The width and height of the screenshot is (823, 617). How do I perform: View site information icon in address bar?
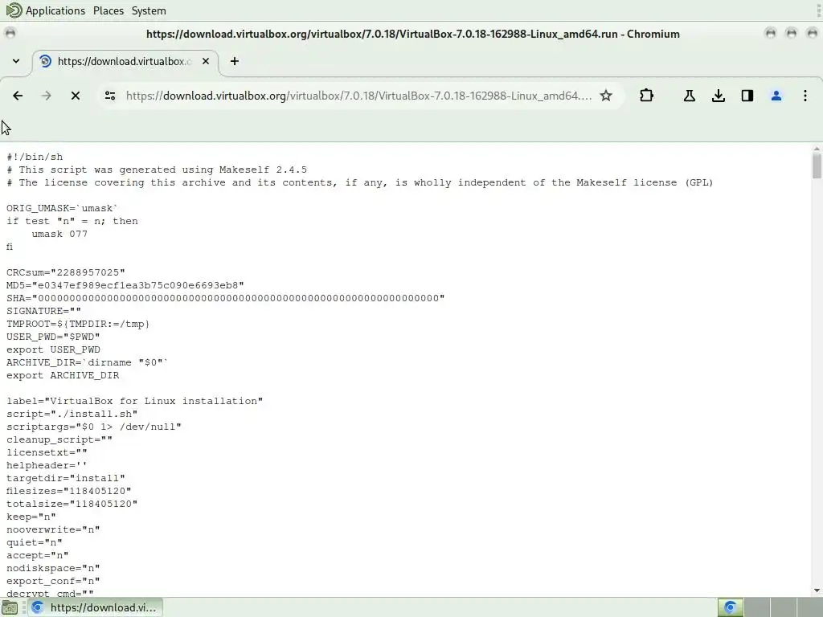pos(110,96)
